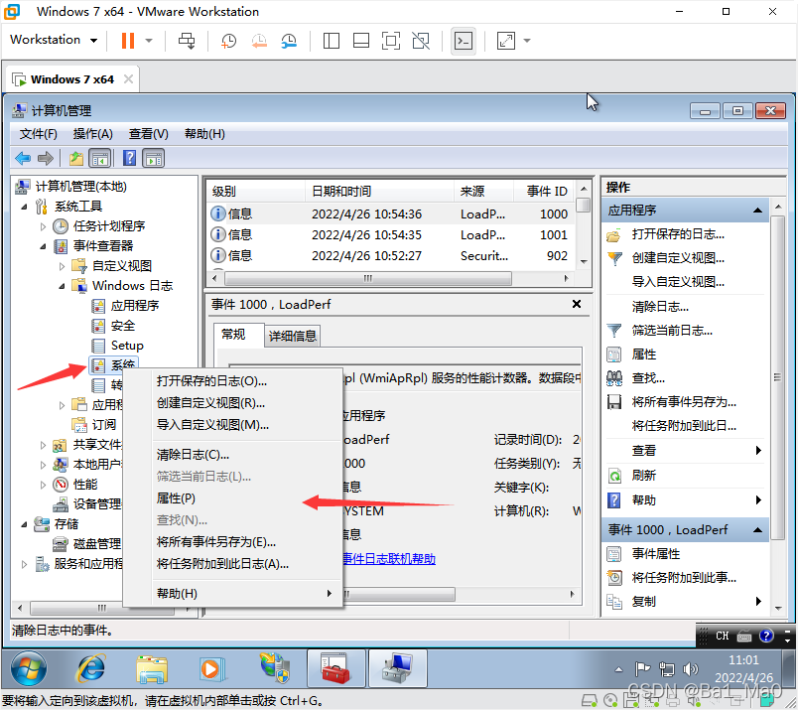Collapse the 系统工具 tree node
The height and width of the screenshot is (710, 798).
[x=24, y=207]
